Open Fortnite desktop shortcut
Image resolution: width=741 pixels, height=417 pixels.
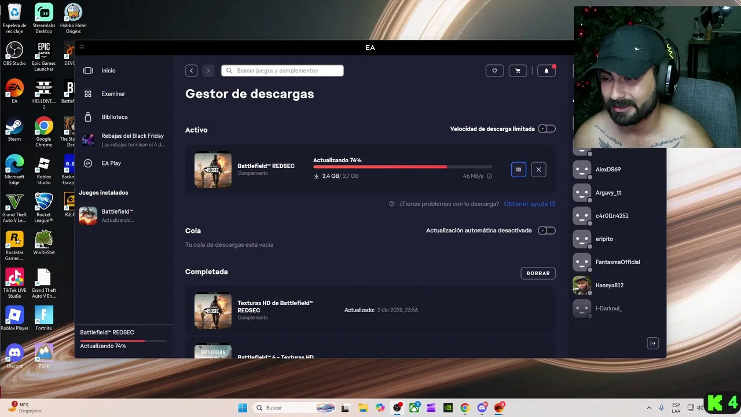click(44, 319)
